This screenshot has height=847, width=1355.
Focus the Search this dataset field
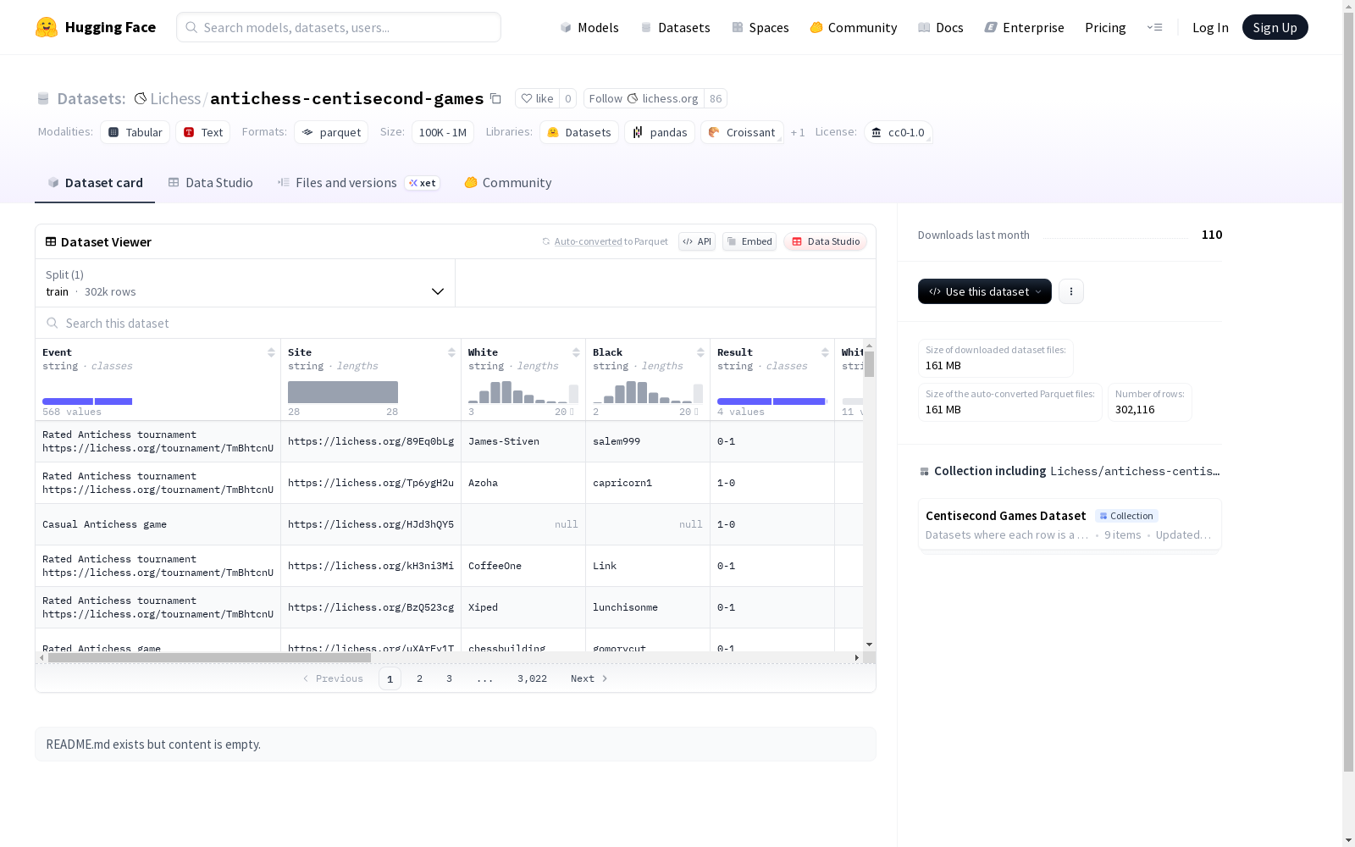[x=456, y=323]
